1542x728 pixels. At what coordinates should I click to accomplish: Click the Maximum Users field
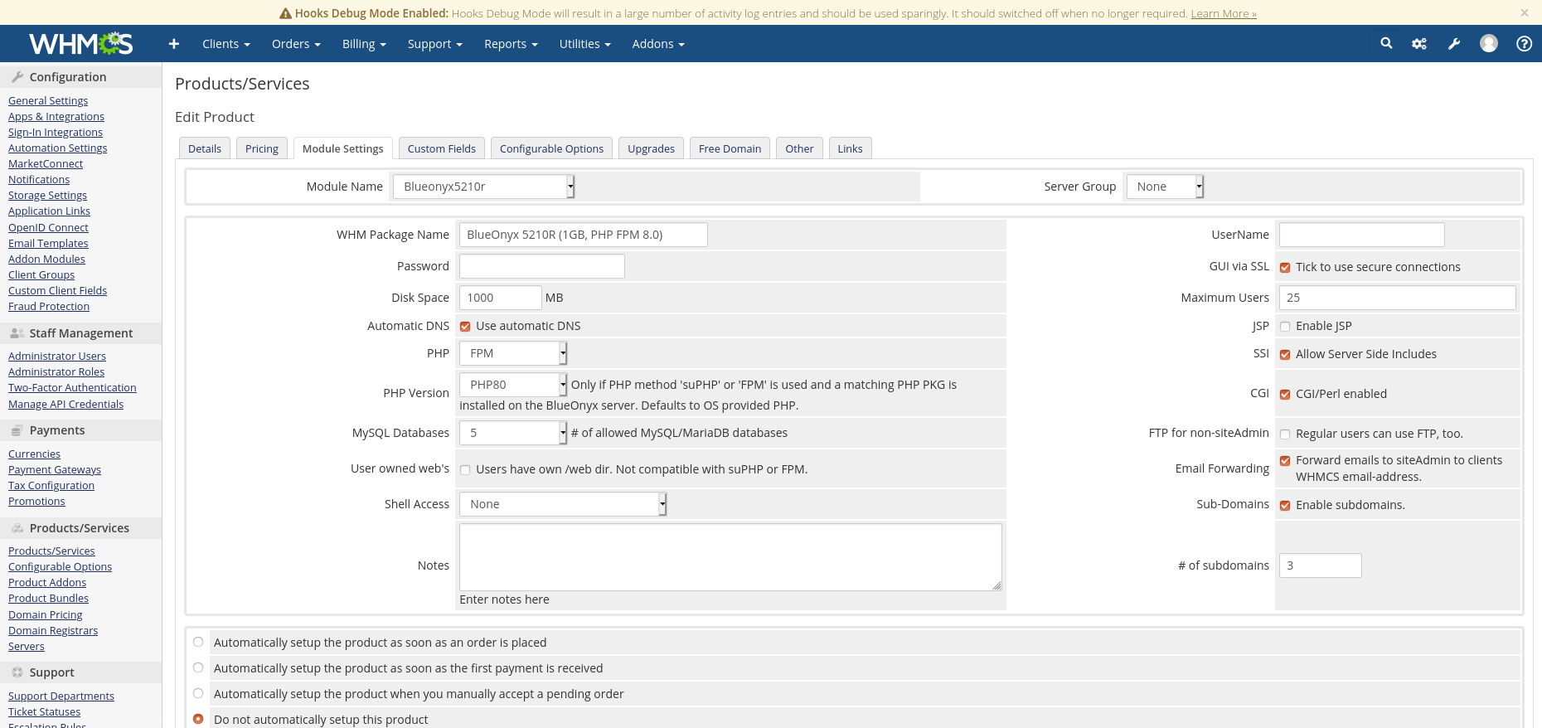tap(1398, 298)
